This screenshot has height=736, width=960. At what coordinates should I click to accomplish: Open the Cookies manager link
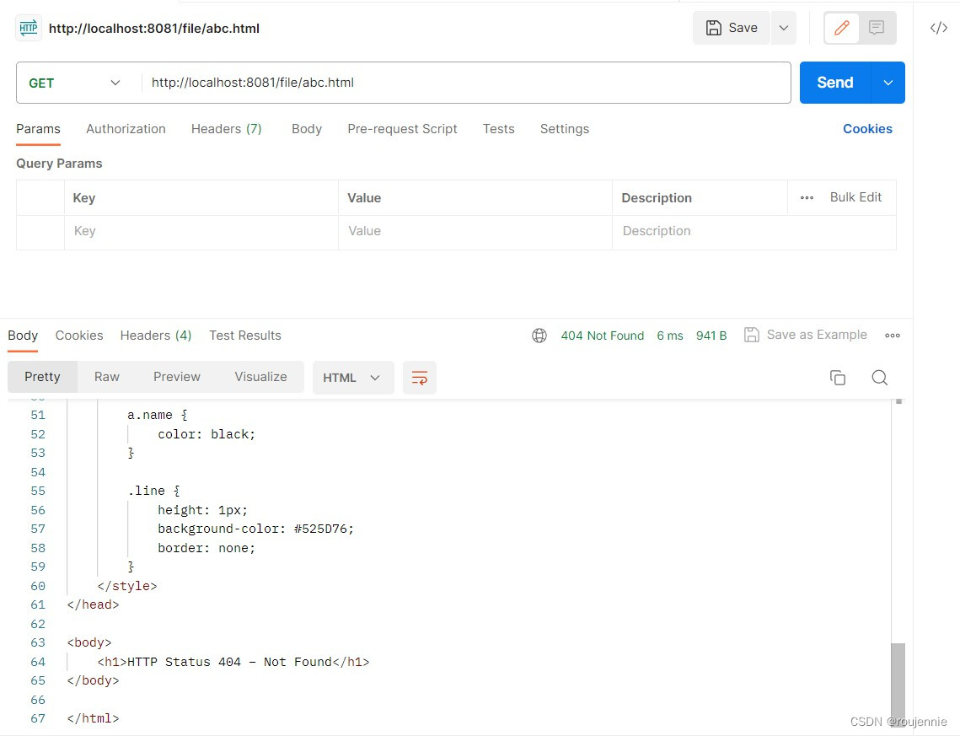click(867, 128)
